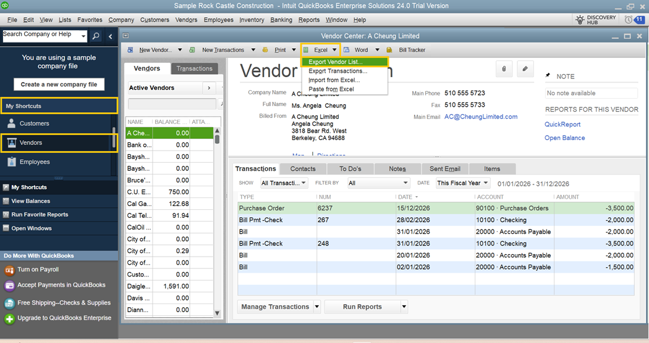Select Export Transactions menu item
The height and width of the screenshot is (343, 649).
344,71
